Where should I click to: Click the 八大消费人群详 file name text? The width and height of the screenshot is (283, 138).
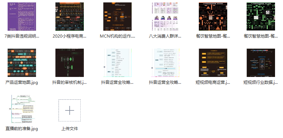165,36
